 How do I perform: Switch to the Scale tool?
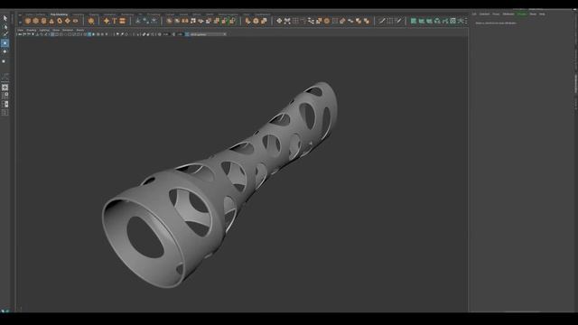coord(5,60)
